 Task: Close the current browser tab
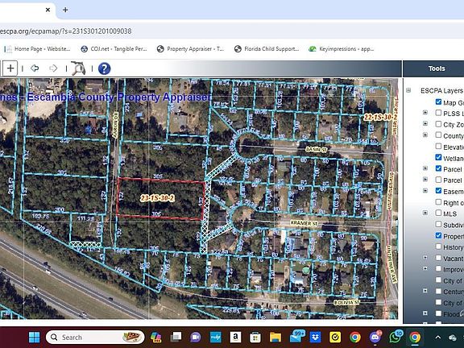click(x=48, y=10)
